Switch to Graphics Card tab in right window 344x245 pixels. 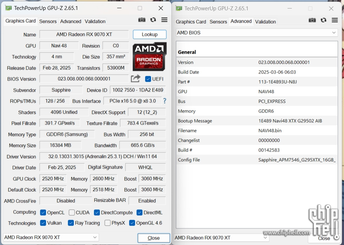191,22
